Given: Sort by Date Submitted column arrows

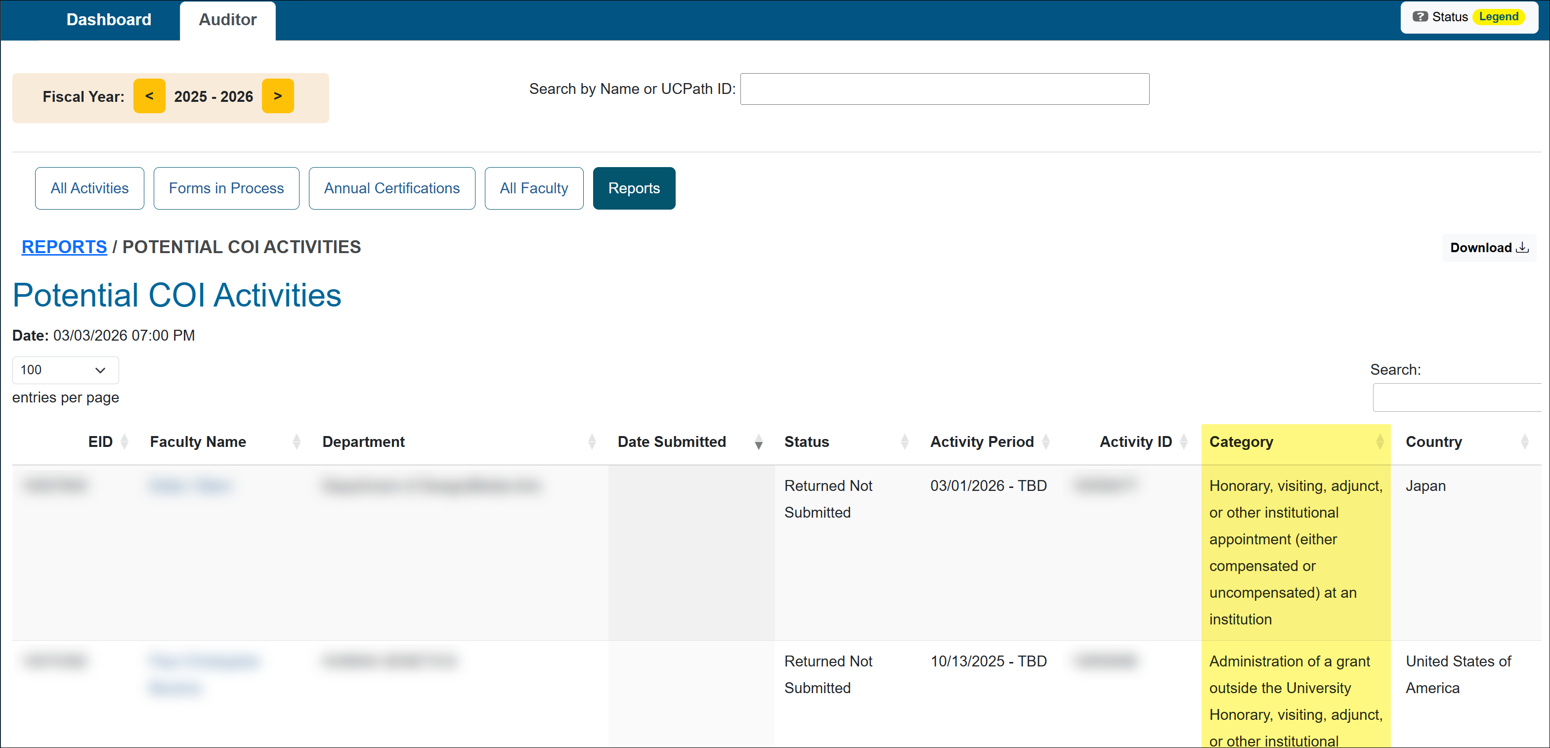Looking at the screenshot, I should [758, 441].
